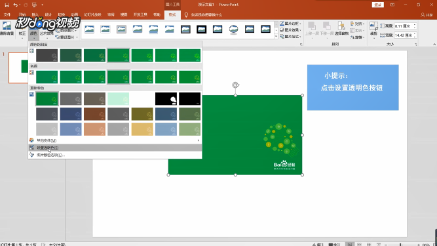Open Customize Quick Access Toolbar arrow

click(x=43, y=5)
